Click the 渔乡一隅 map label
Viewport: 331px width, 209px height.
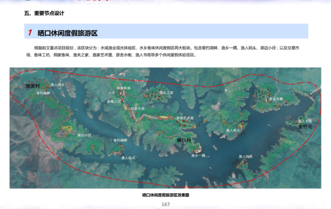click(x=198, y=156)
